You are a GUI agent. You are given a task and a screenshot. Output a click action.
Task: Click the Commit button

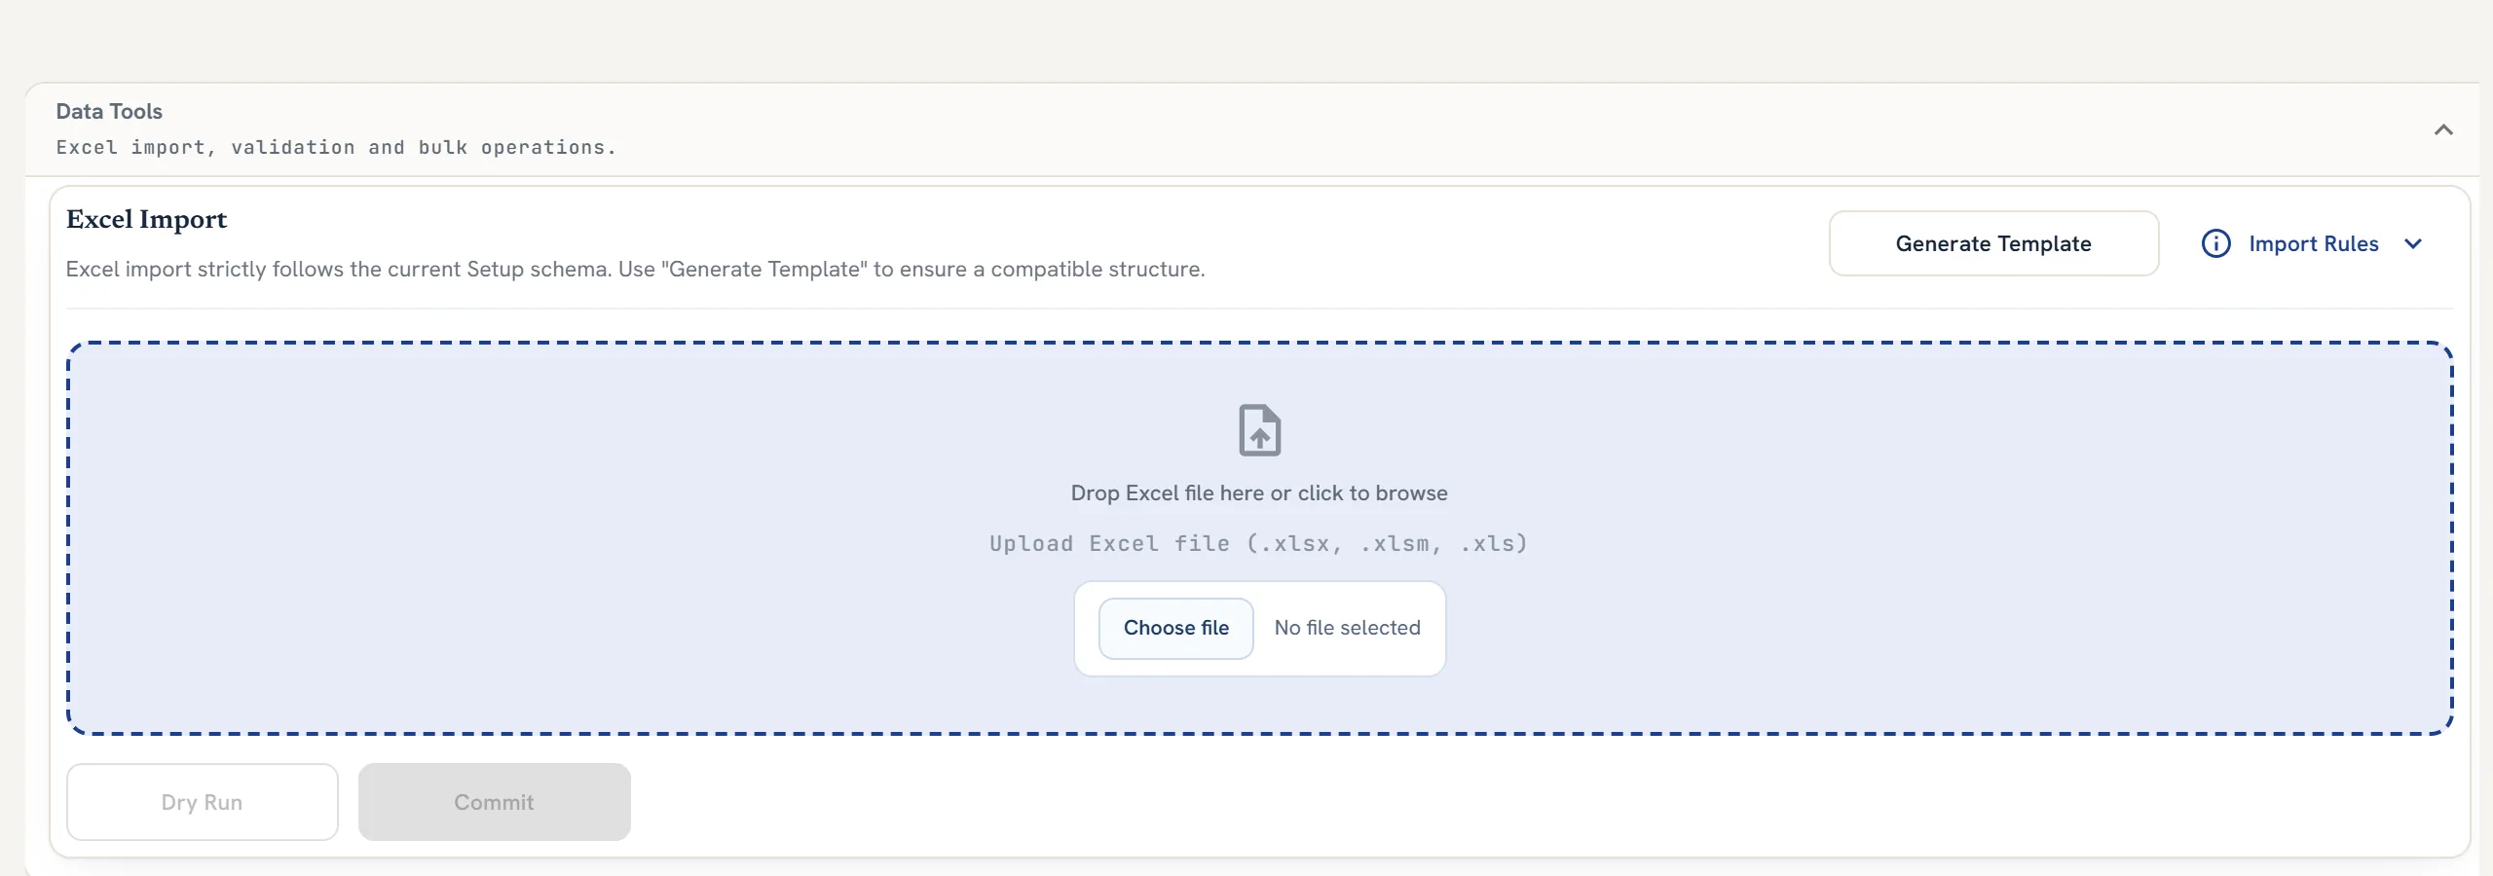pos(494,802)
